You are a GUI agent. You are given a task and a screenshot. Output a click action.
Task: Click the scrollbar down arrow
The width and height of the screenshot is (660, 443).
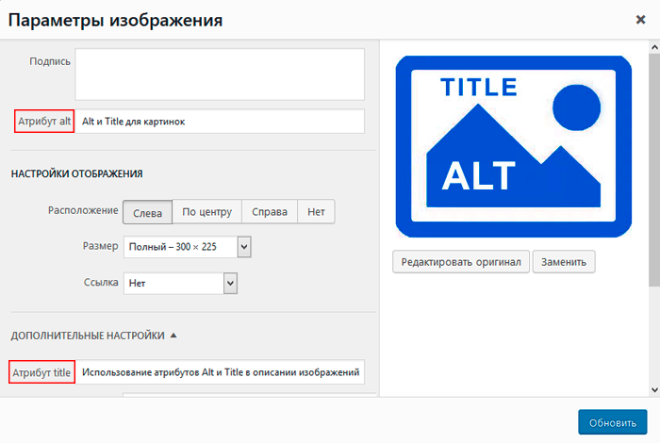tap(654, 390)
